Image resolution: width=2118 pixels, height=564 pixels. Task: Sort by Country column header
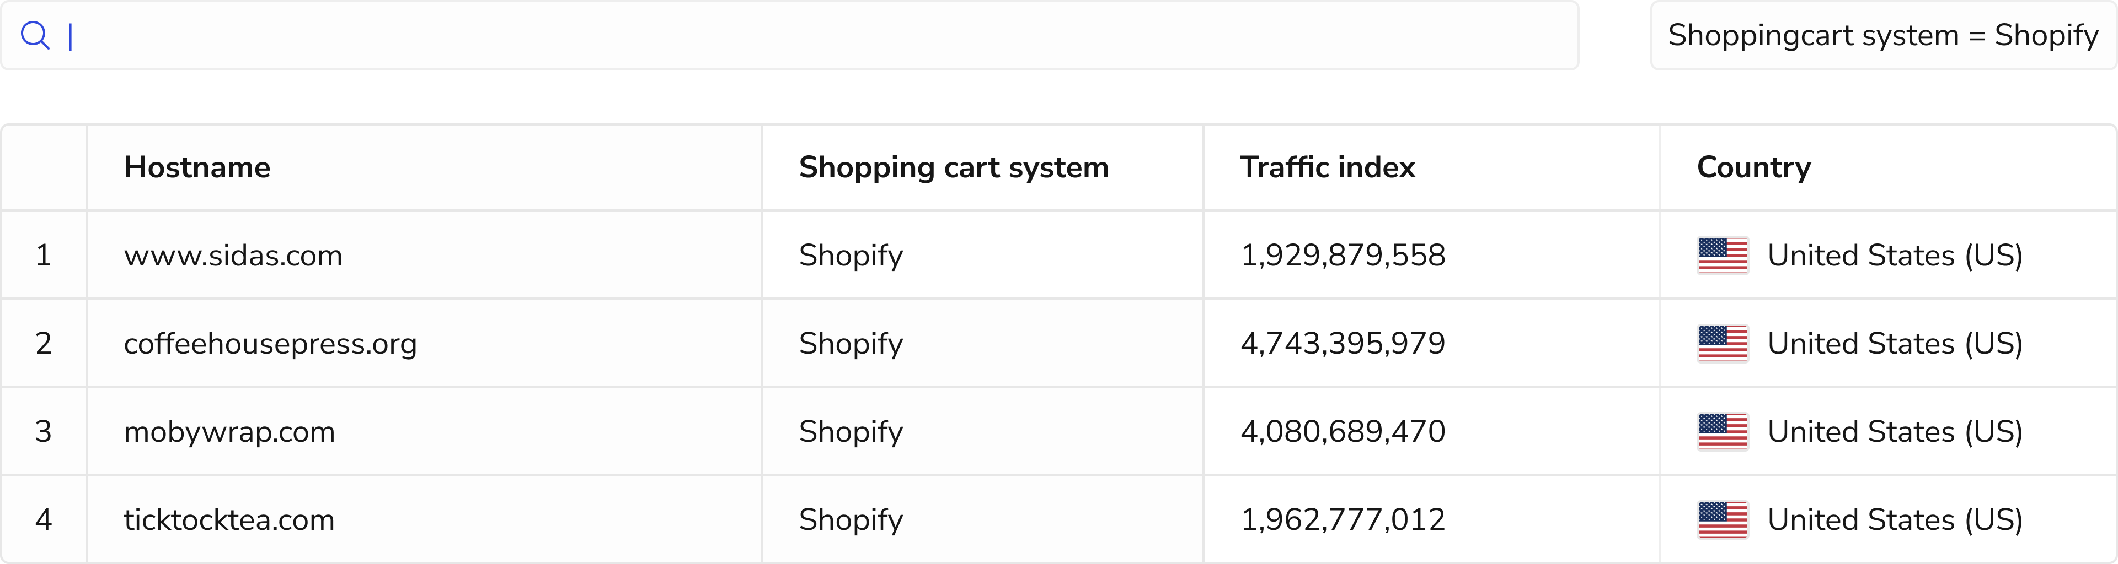click(x=1754, y=167)
